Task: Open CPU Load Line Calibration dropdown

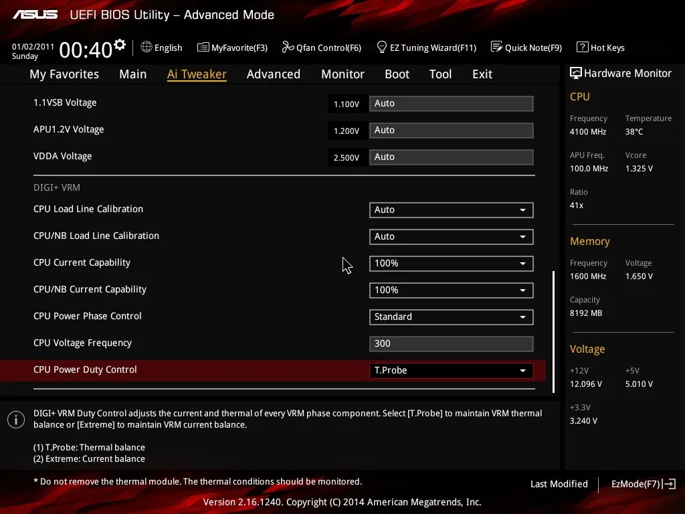Action: point(452,209)
